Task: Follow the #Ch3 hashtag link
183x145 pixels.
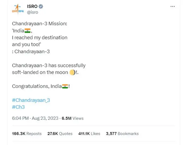Action: 18,107
